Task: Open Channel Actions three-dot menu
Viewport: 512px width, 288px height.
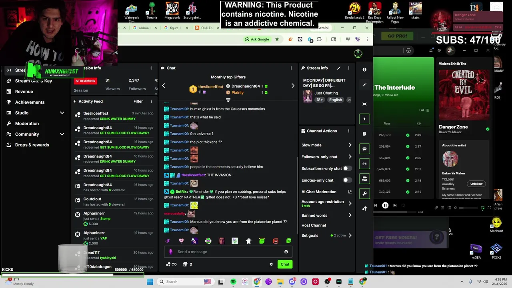Action: (x=348, y=131)
